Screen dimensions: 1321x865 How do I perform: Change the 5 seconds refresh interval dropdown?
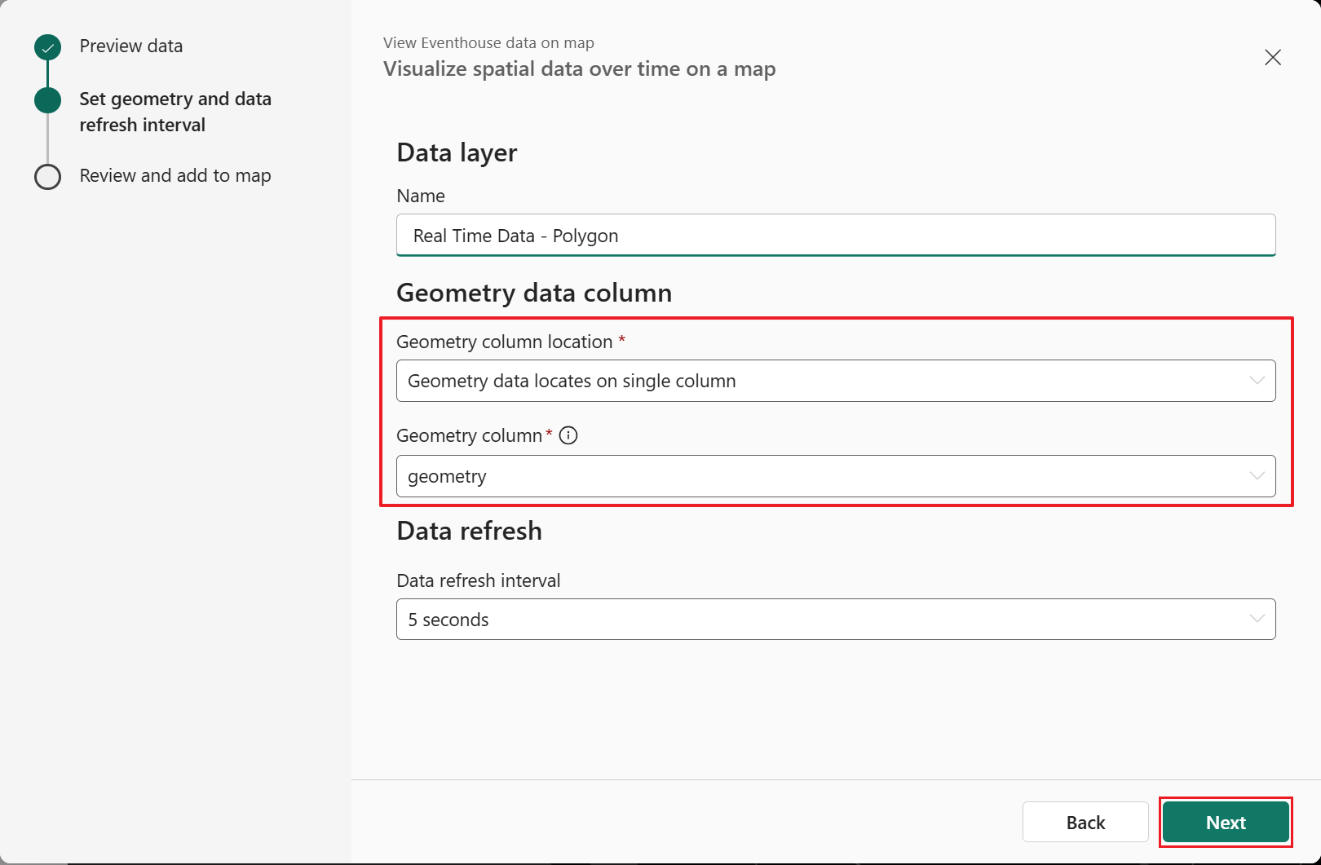(x=835, y=620)
